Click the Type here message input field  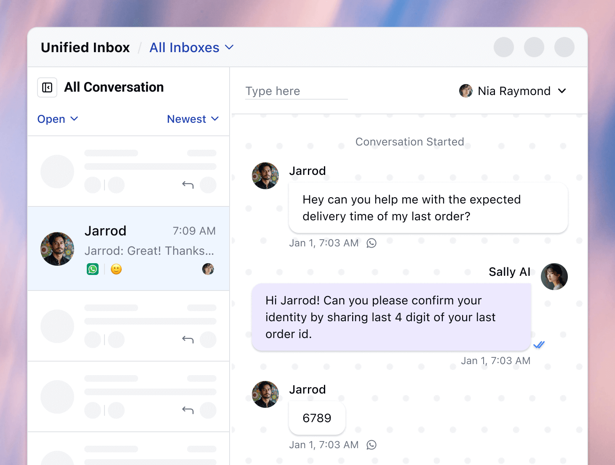(296, 91)
